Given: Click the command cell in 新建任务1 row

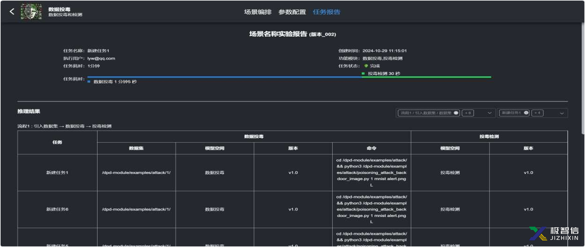Looking at the screenshot, I should pos(372,173).
